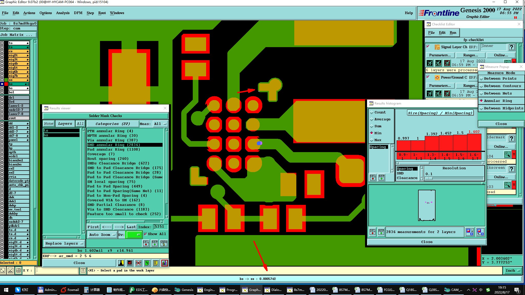Open the Replace layers dropdown

pyautogui.click(x=64, y=243)
